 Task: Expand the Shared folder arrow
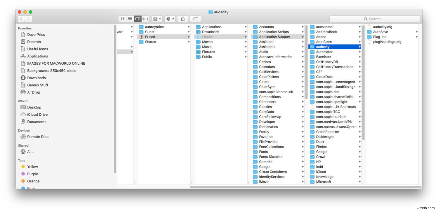click(189, 42)
